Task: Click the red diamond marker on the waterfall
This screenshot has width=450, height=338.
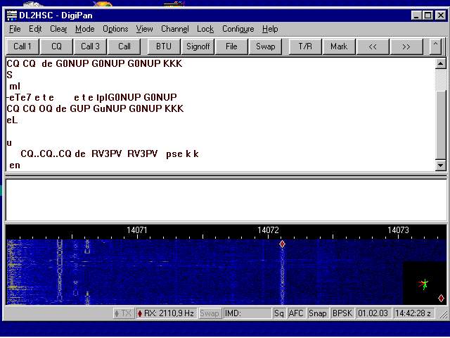Action: [x=282, y=244]
